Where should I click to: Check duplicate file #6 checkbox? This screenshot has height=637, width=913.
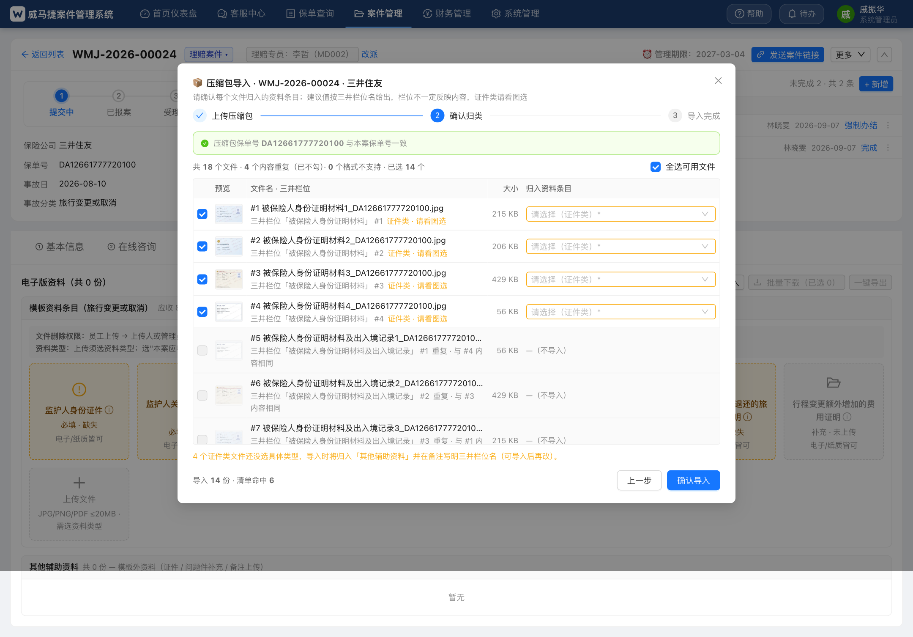coord(202,395)
